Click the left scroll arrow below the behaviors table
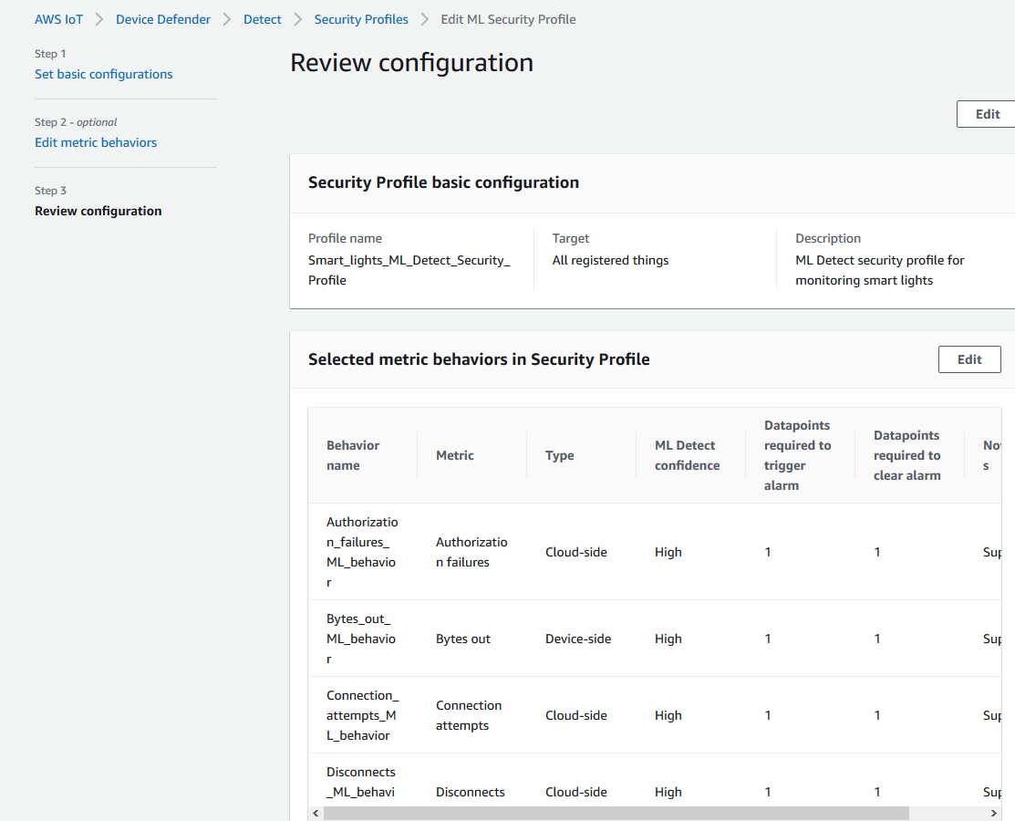Viewport: 1015px width, 821px height. [316, 812]
